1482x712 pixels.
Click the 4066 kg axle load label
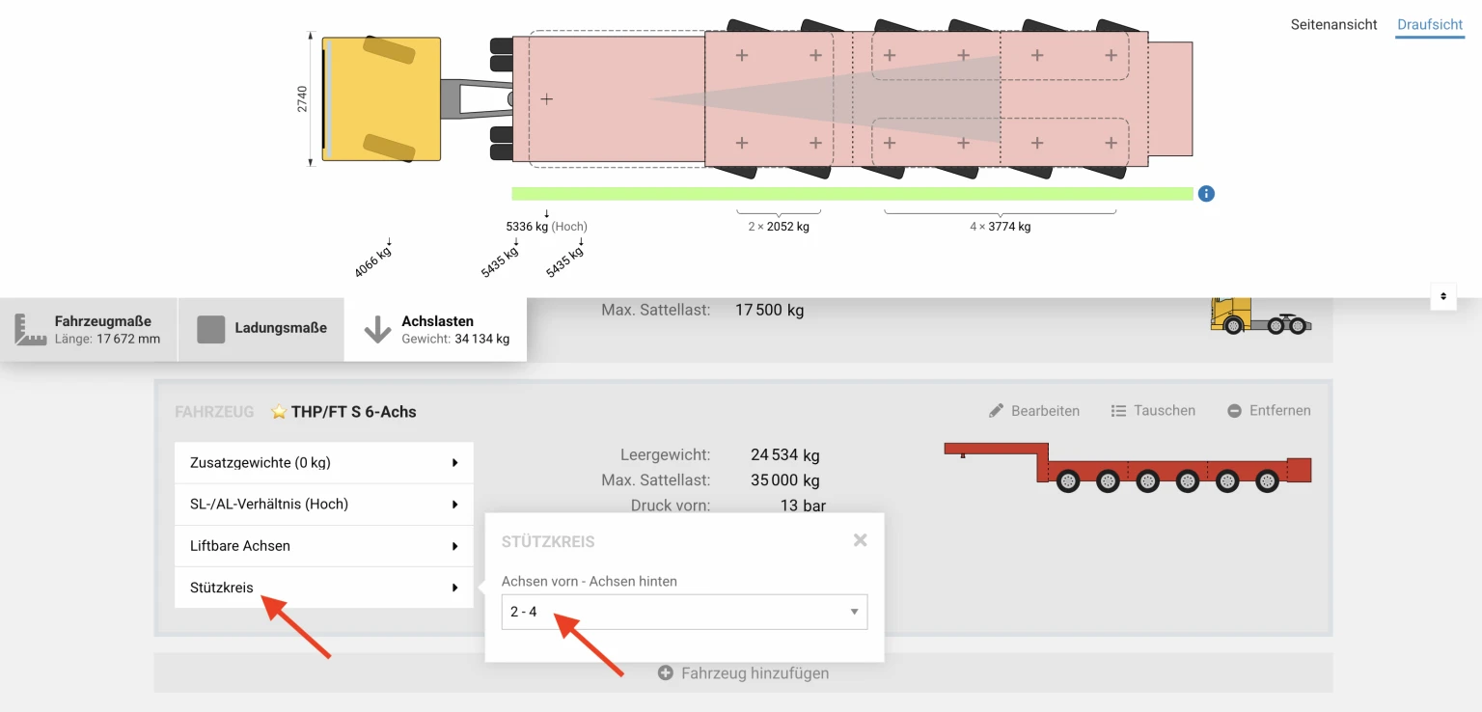[x=372, y=261]
